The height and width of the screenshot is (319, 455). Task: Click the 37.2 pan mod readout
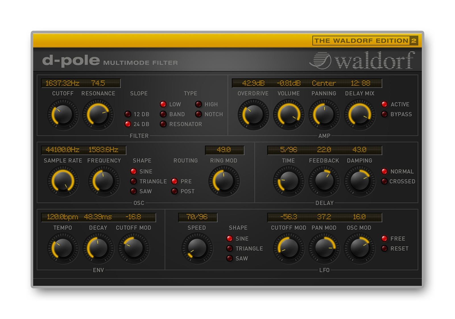(x=324, y=217)
